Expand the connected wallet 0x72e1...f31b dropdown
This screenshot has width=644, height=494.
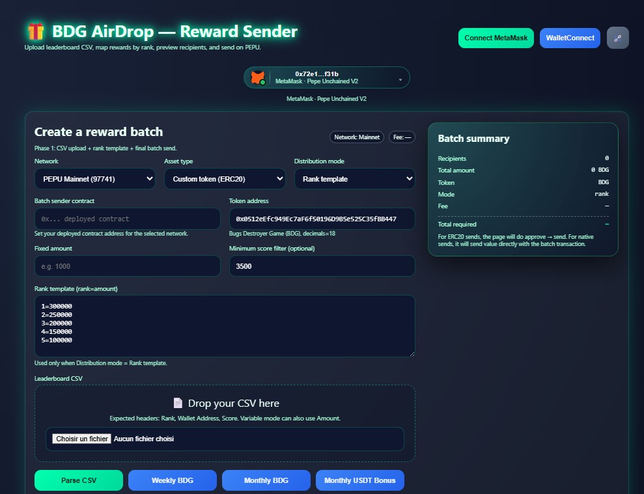[x=326, y=77]
